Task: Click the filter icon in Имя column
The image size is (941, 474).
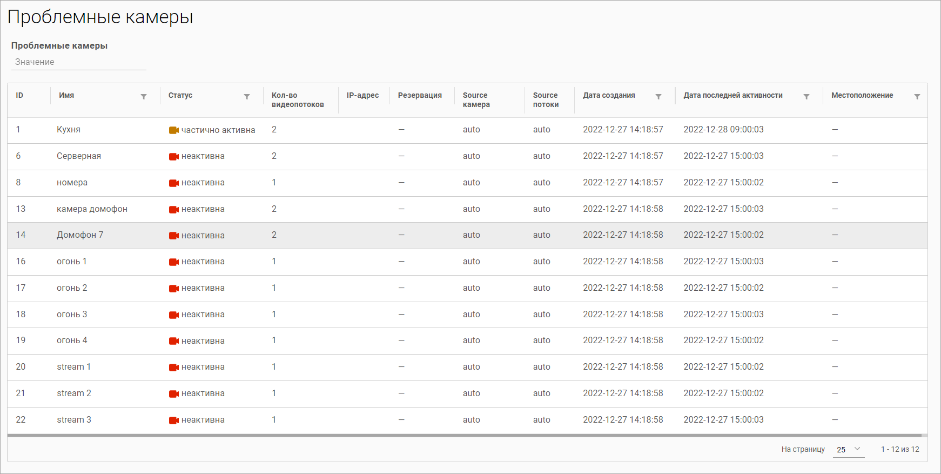Action: tap(144, 97)
